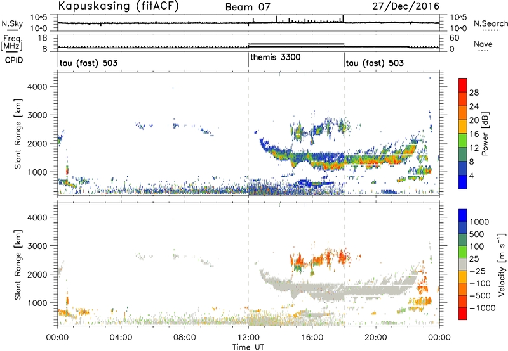This screenshot has height=351, width=508.
Task: Click the "N.Search" legend label
Action: (x=490, y=23)
